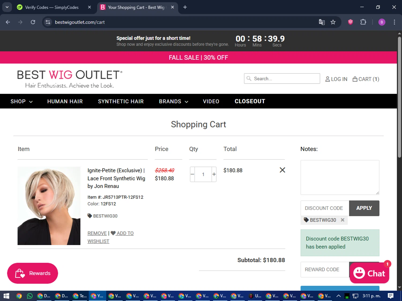Close the Verify Codes — SimplyCodes tab
The image size is (402, 301).
[90, 7]
